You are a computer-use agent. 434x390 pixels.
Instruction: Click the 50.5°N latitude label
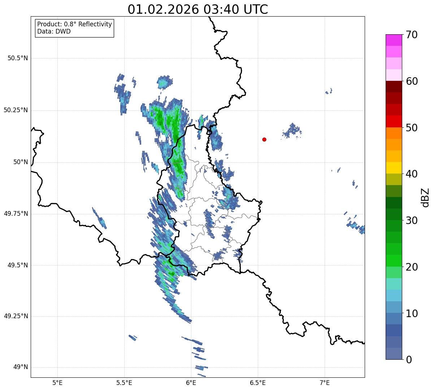(18, 58)
